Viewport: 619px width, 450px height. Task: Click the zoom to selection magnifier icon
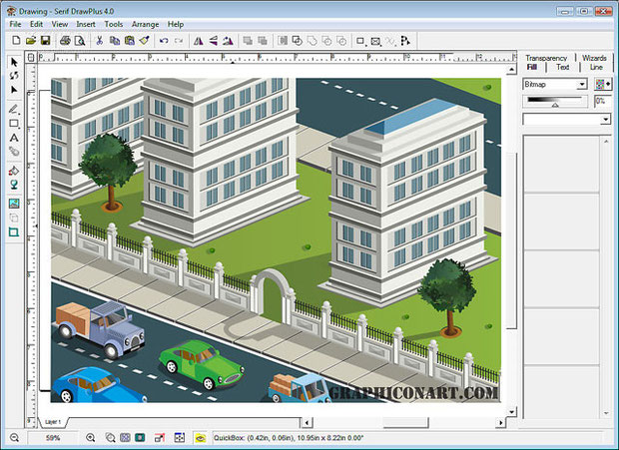coord(110,437)
